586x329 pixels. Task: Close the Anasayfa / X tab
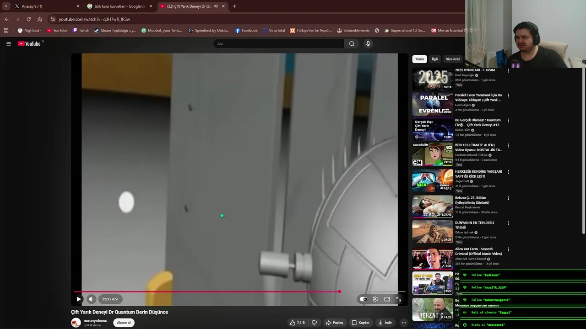point(78,6)
